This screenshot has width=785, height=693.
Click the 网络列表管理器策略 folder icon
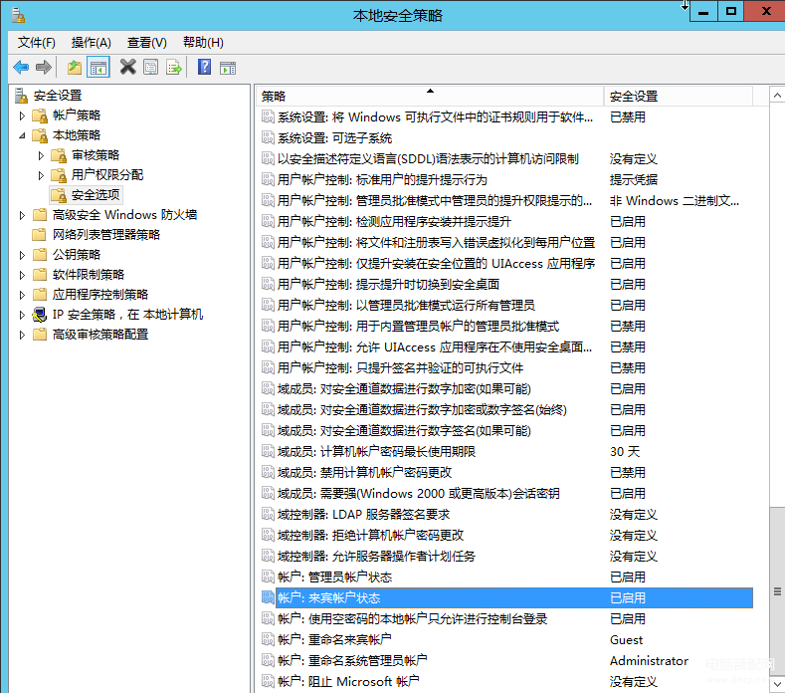(40, 235)
